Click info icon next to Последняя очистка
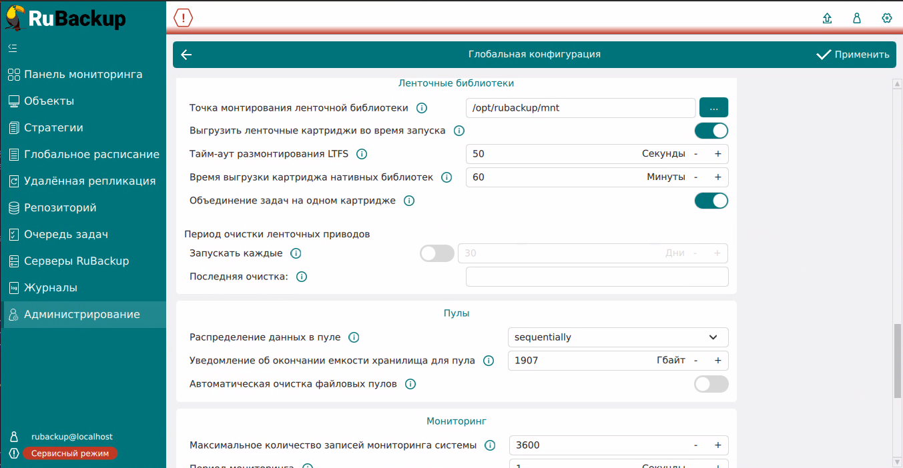Screen dimensions: 903x468 point(302,277)
